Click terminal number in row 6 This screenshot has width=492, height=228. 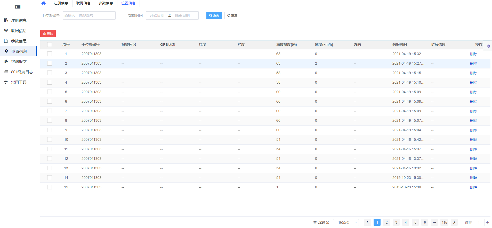(x=91, y=101)
